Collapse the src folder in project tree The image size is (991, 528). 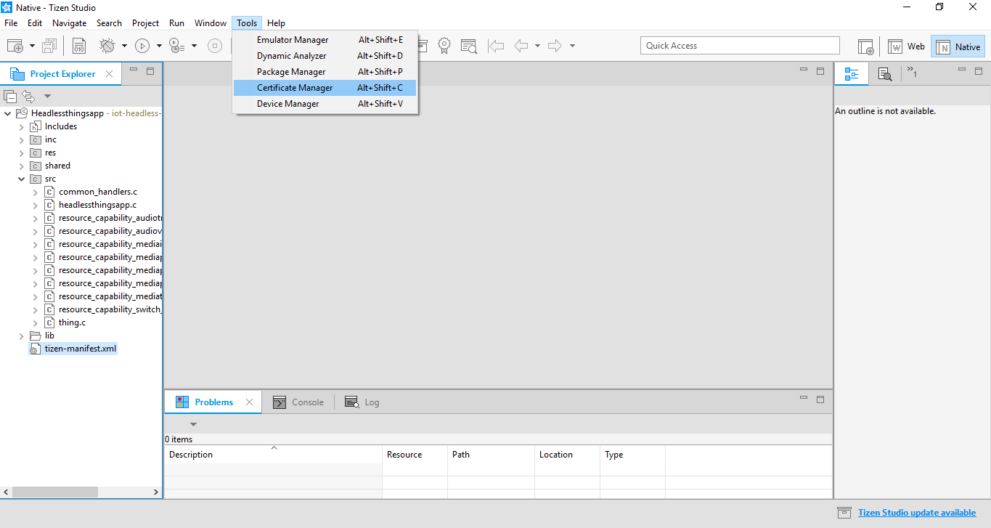point(22,179)
